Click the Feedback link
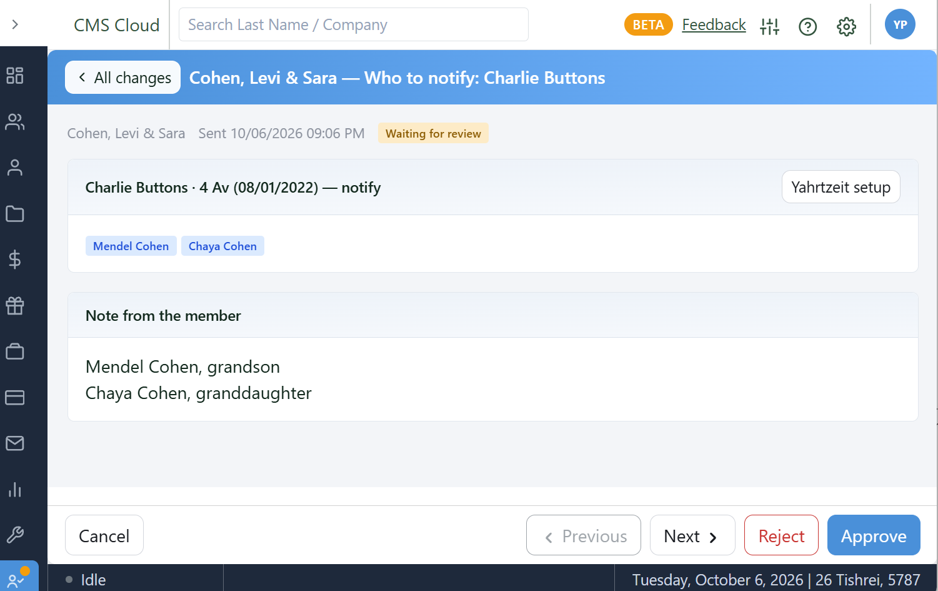 (714, 24)
